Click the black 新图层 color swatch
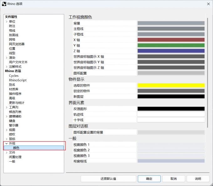This screenshot has height=186, width=213. coord(171,96)
